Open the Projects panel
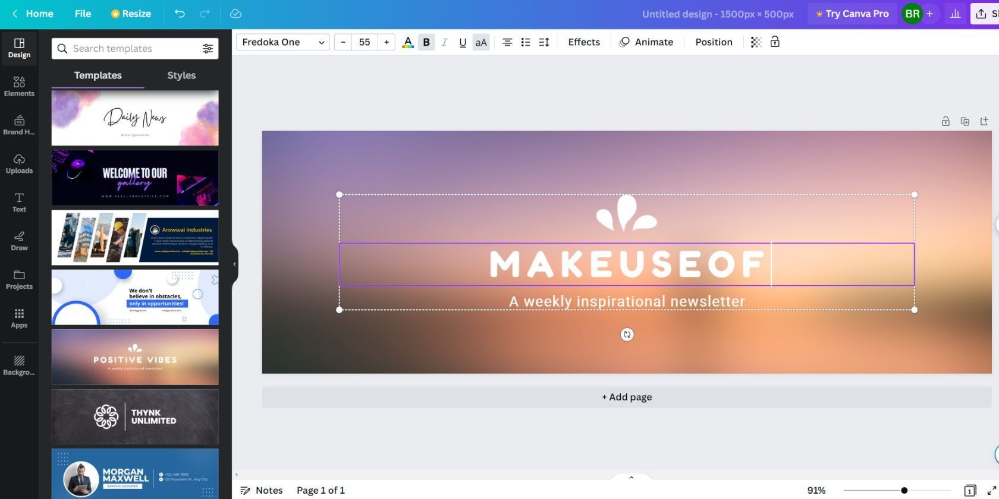Viewport: 999px width, 499px height. pos(19,280)
